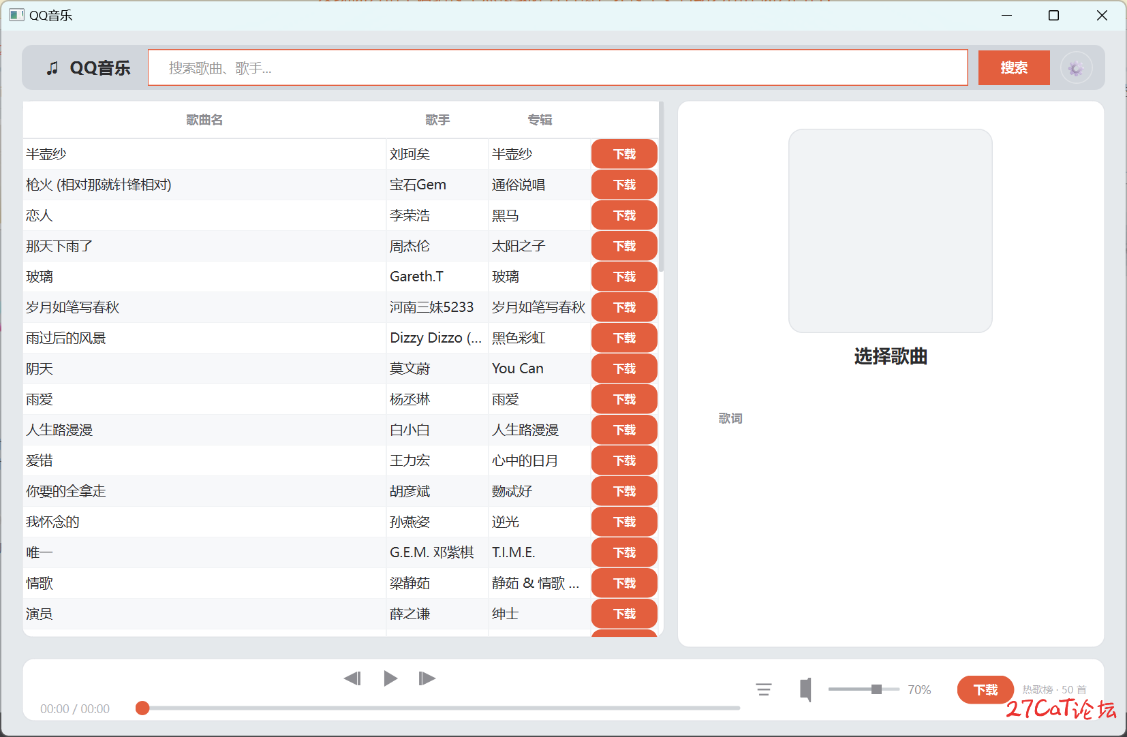Download 阴天 by 莫文蔚

point(624,368)
